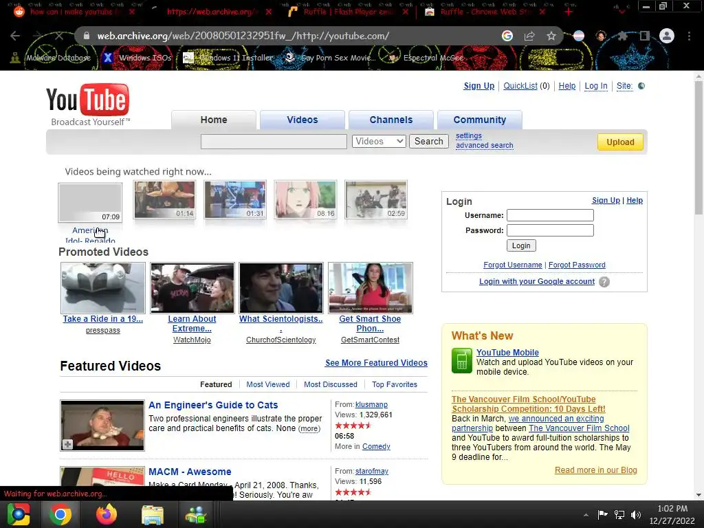
Task: Open File Explorer from the taskbar
Action: (x=153, y=514)
